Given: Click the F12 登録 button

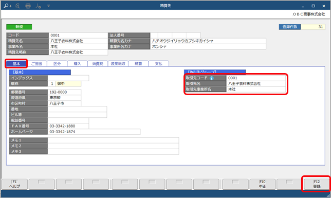Looking at the screenshot, I should pos(317,184).
